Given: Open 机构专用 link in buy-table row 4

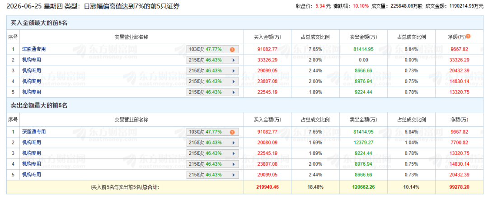Looking at the screenshot, I should pos(32,81).
